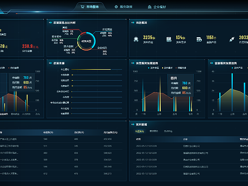Click the table cell showing 476
Viewport: 248px width, 186px height.
(x=76, y=174)
